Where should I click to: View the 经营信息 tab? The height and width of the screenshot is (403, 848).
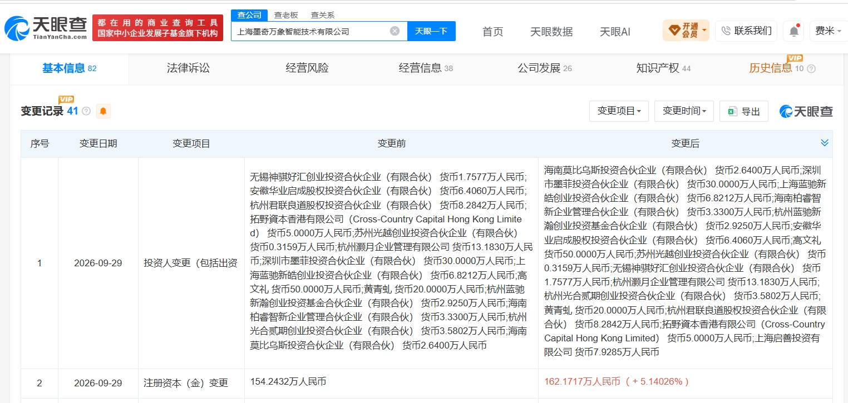(426, 68)
